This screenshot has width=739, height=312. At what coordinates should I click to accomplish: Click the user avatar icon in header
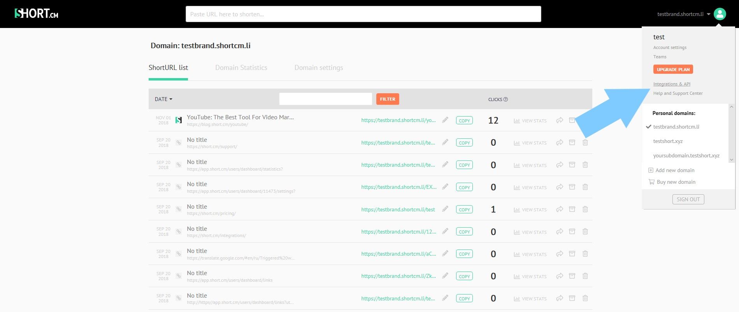tap(720, 14)
